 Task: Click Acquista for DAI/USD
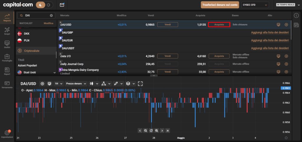[219, 25]
